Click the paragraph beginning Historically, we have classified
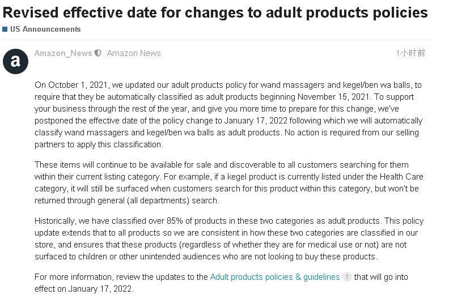Screen dimensions: 449x303 coord(229,238)
